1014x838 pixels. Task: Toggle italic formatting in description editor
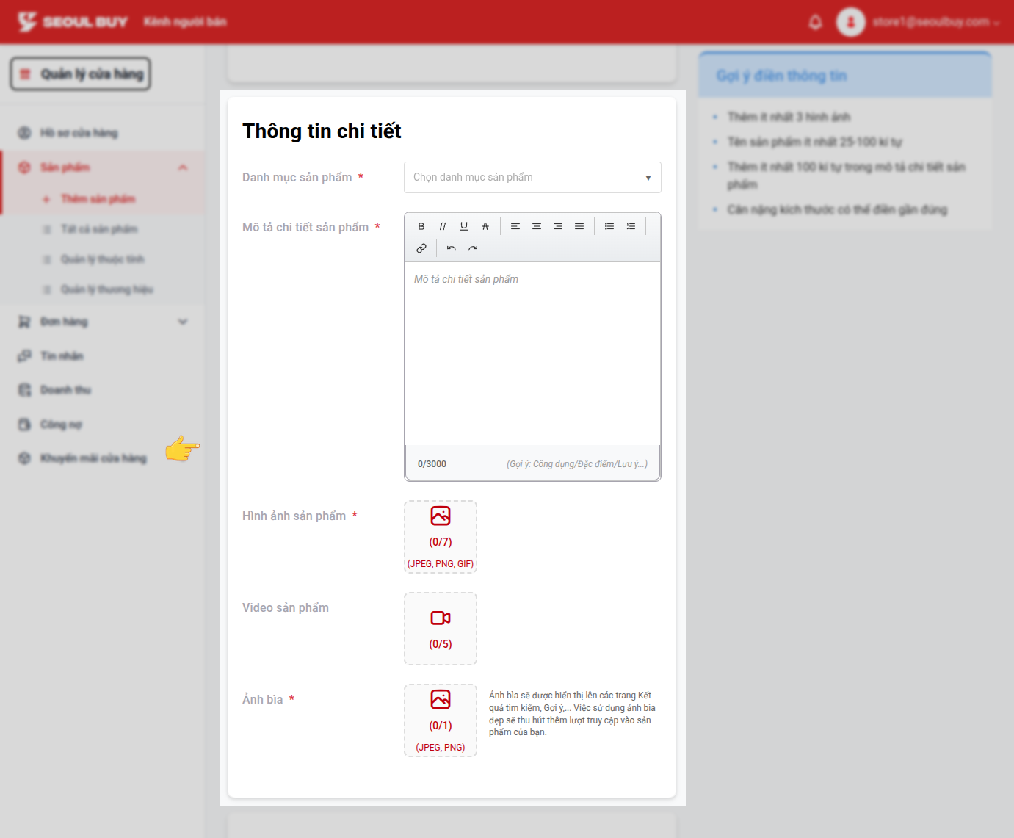point(443,226)
